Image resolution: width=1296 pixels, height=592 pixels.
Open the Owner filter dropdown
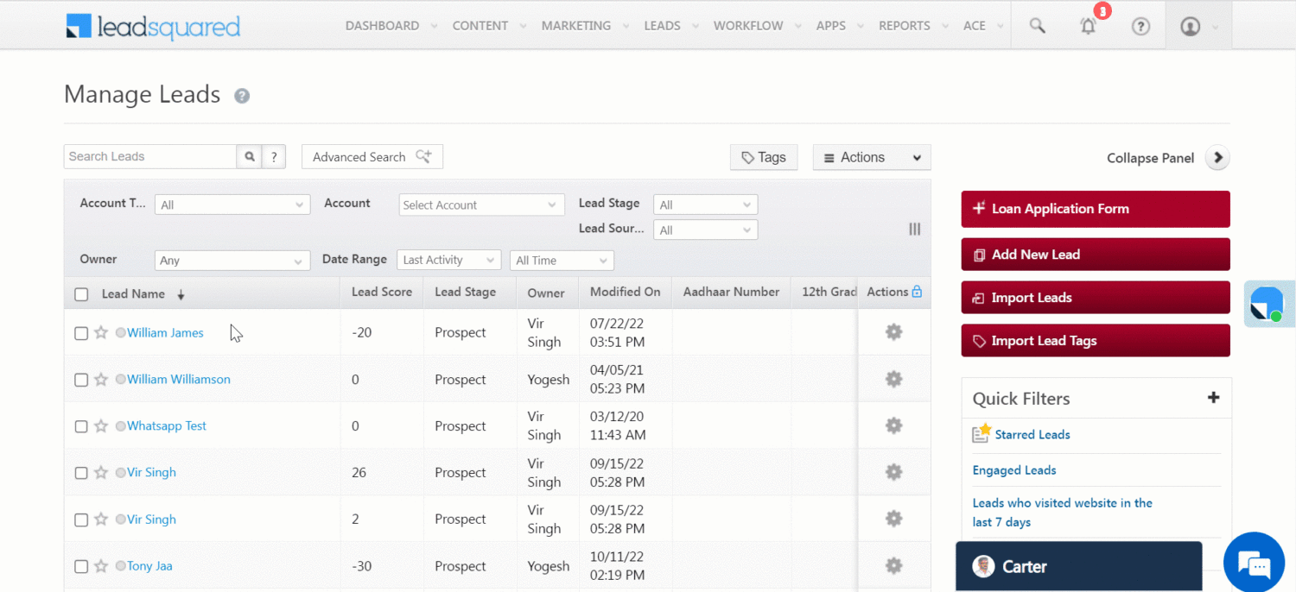[232, 260]
